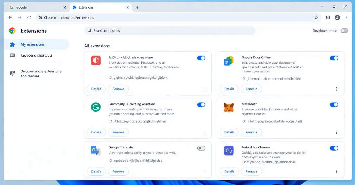Viewport: 355px width, 185px height.
Task: Click the Google Translate icon
Action: coord(96,151)
